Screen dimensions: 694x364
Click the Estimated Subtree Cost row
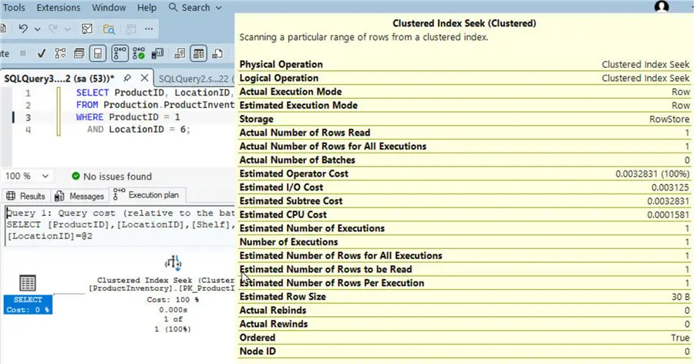point(465,201)
